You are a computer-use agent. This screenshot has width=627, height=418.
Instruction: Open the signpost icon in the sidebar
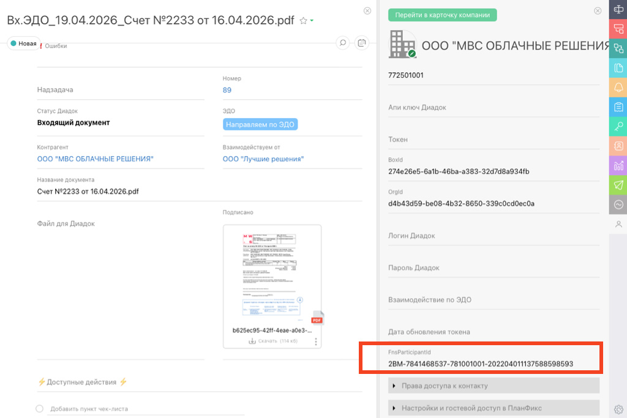(x=618, y=10)
